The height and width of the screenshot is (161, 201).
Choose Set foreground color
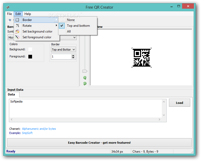(x=37, y=37)
